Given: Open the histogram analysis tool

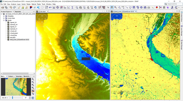Looking at the screenshot, I should (54, 7).
